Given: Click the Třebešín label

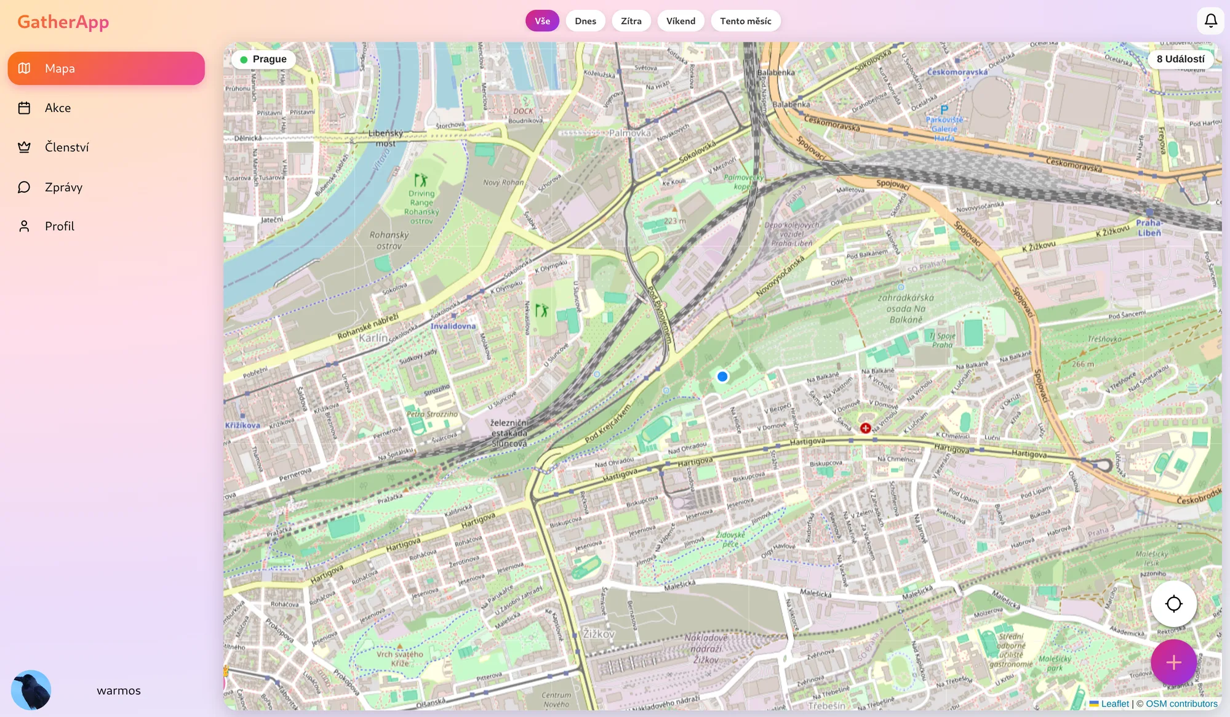Looking at the screenshot, I should tap(826, 705).
